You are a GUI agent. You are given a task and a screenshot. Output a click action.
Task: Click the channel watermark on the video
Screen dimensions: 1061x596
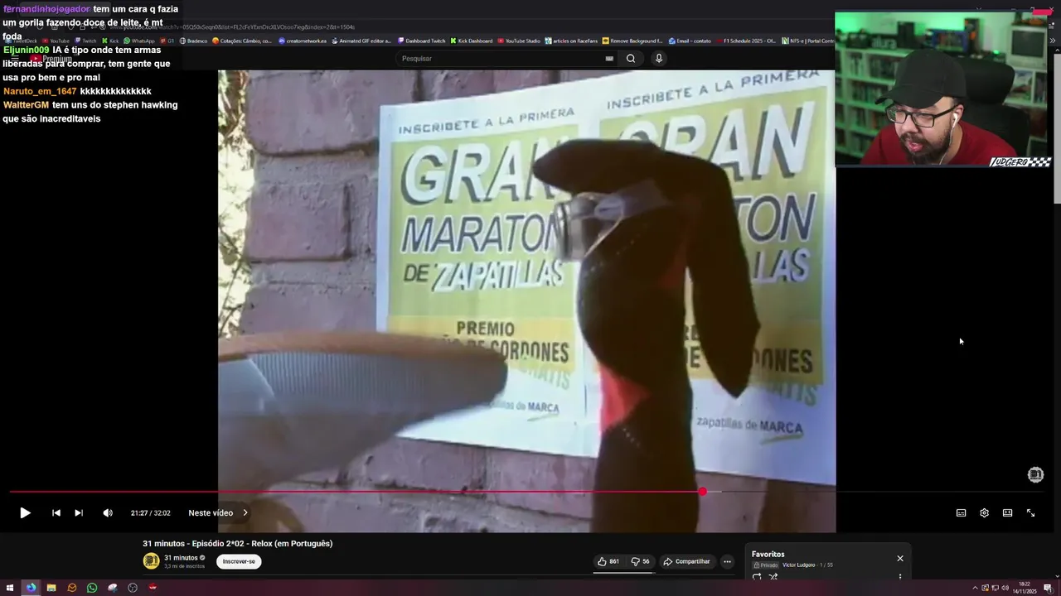[x=1035, y=474]
